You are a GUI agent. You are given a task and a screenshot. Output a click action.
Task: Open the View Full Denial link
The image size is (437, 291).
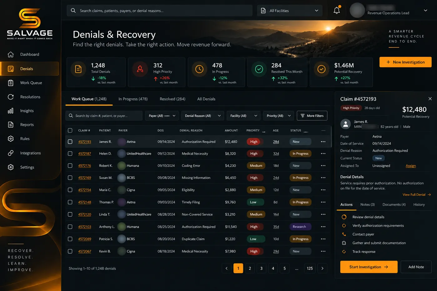(x=416, y=195)
